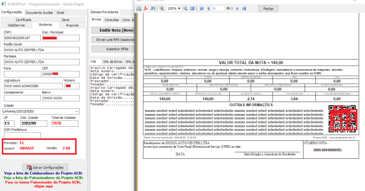Toggle full-screen page view icon

[192, 9]
